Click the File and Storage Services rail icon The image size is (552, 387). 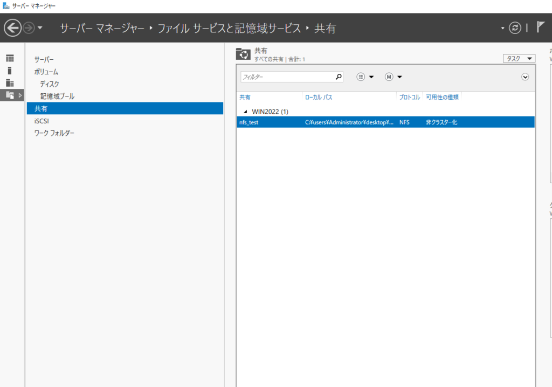[x=10, y=95]
